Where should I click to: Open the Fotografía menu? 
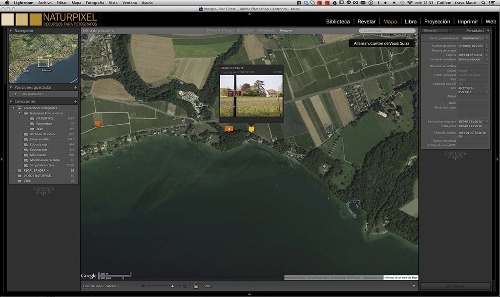click(95, 2)
